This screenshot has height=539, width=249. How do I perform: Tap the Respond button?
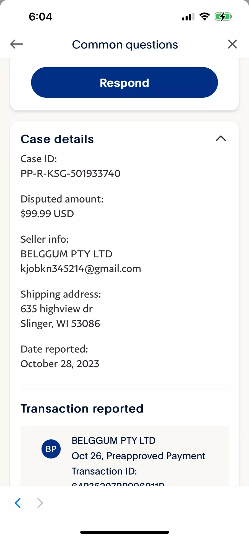pyautogui.click(x=124, y=82)
